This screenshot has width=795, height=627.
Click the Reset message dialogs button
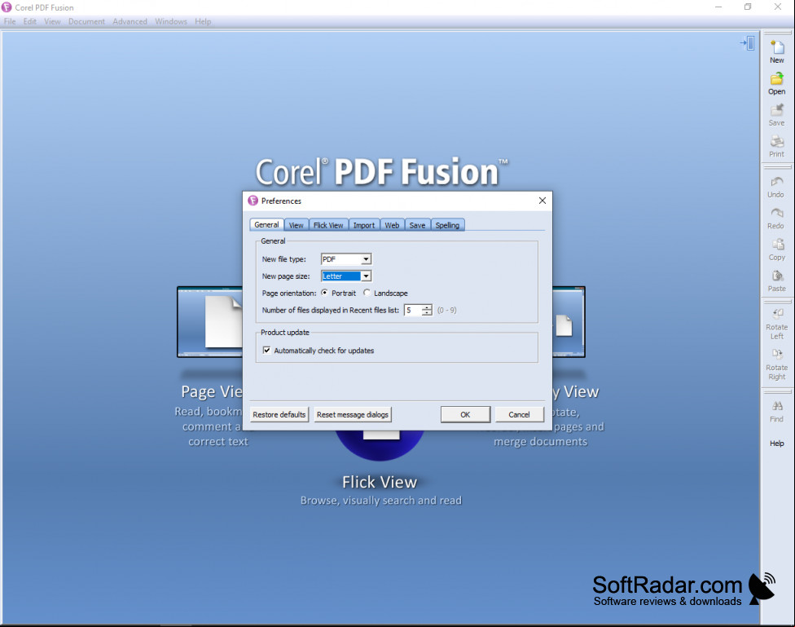click(353, 414)
